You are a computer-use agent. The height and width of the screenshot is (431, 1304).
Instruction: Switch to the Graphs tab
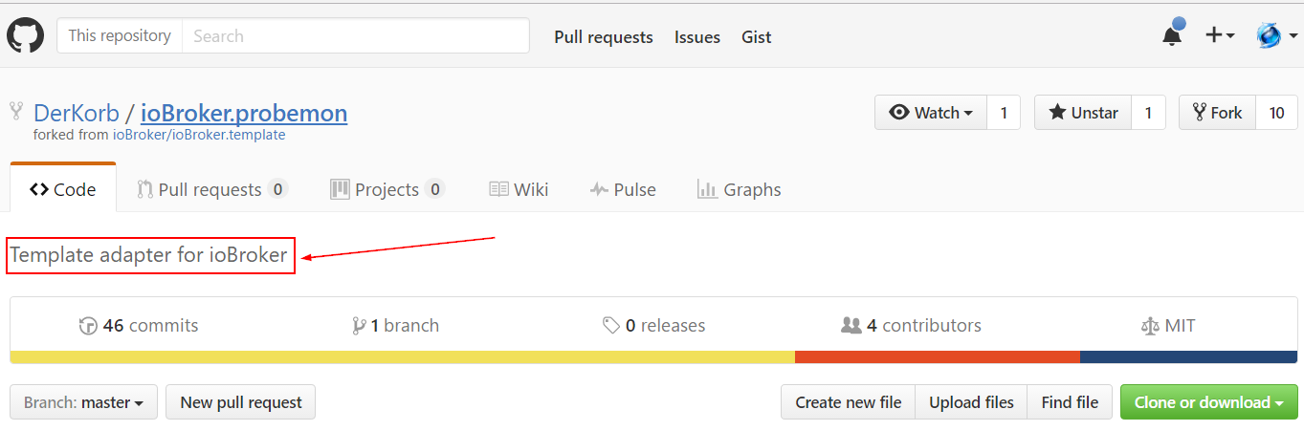740,189
